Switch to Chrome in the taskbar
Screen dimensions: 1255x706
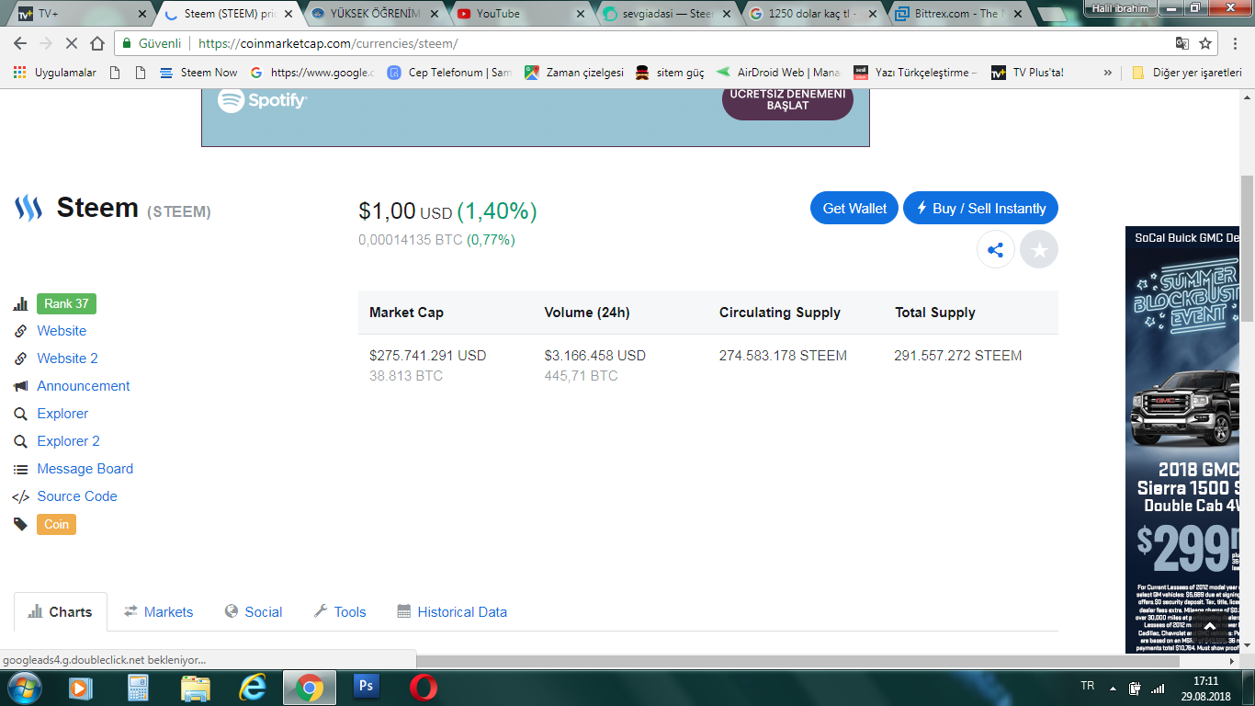pos(309,688)
